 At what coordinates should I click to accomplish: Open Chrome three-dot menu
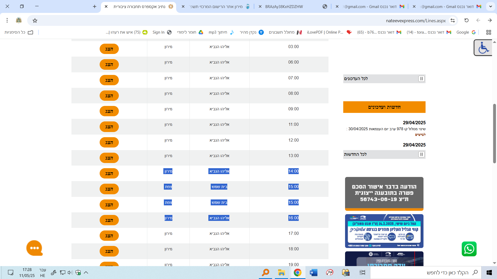coord(7,20)
